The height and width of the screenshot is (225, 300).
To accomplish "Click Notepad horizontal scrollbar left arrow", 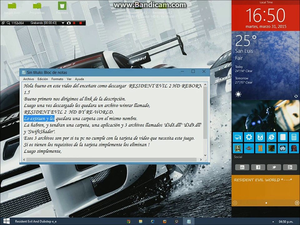I will coord(24,160).
